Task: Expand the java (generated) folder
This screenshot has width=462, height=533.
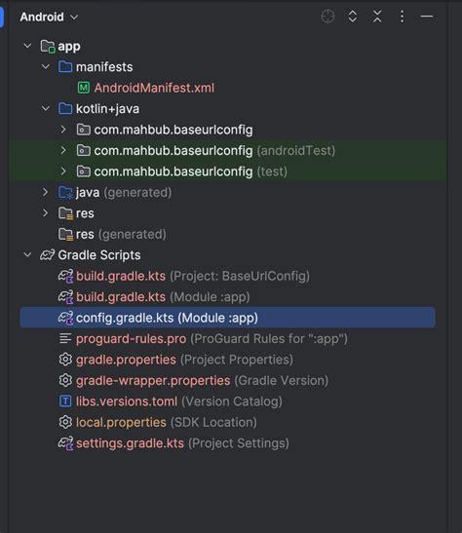Action: tap(46, 192)
